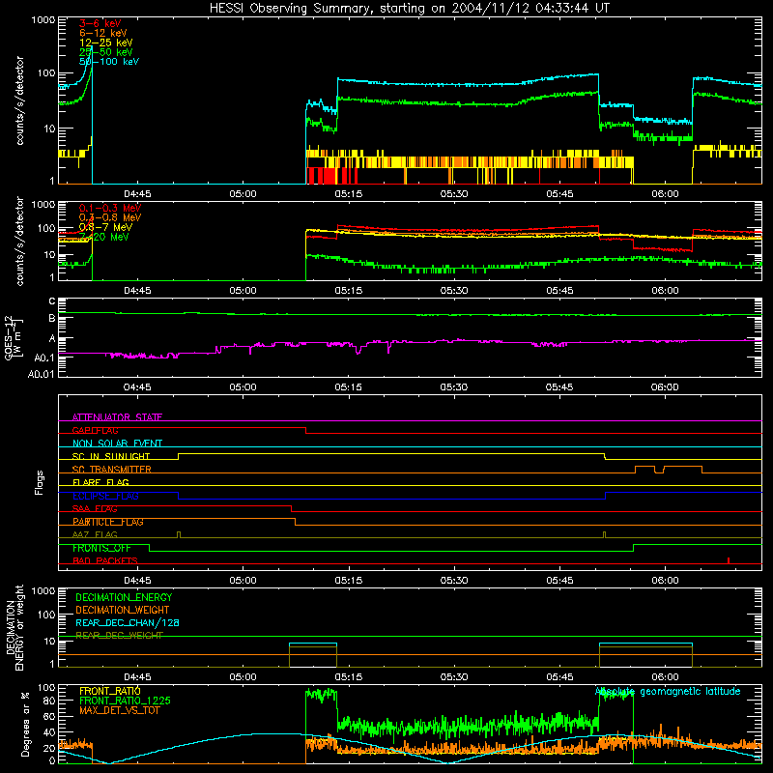
Task: Click the HESSI Observing Summary title text
Action: [x=409, y=9]
